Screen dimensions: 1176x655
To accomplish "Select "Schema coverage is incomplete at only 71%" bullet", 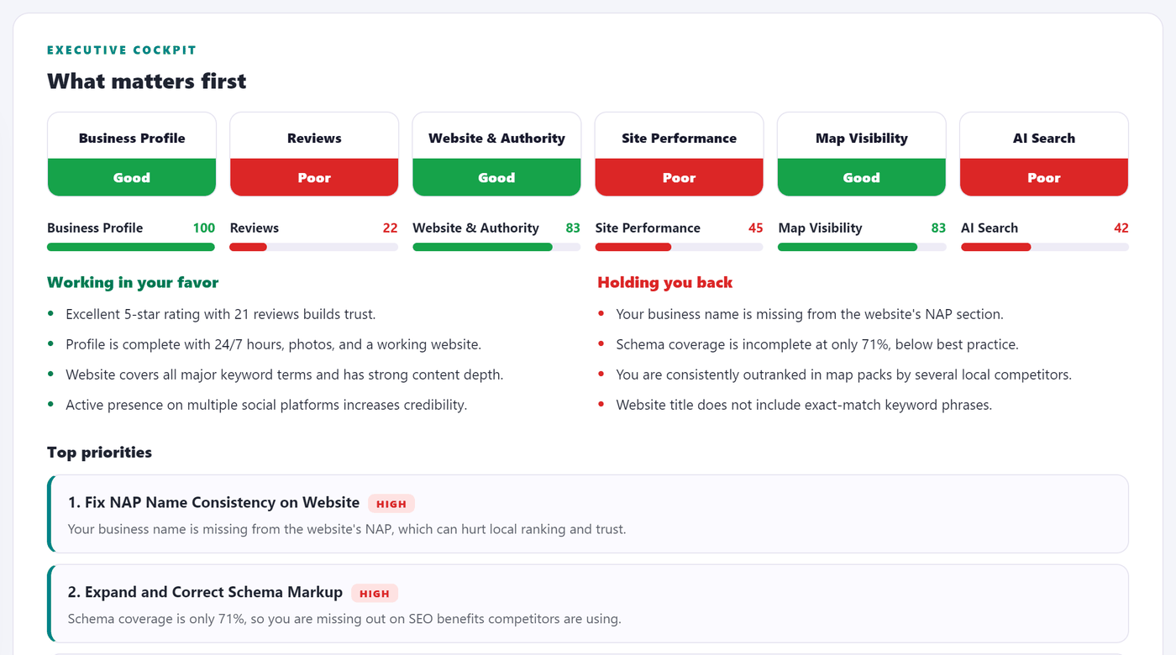I will pos(817,344).
